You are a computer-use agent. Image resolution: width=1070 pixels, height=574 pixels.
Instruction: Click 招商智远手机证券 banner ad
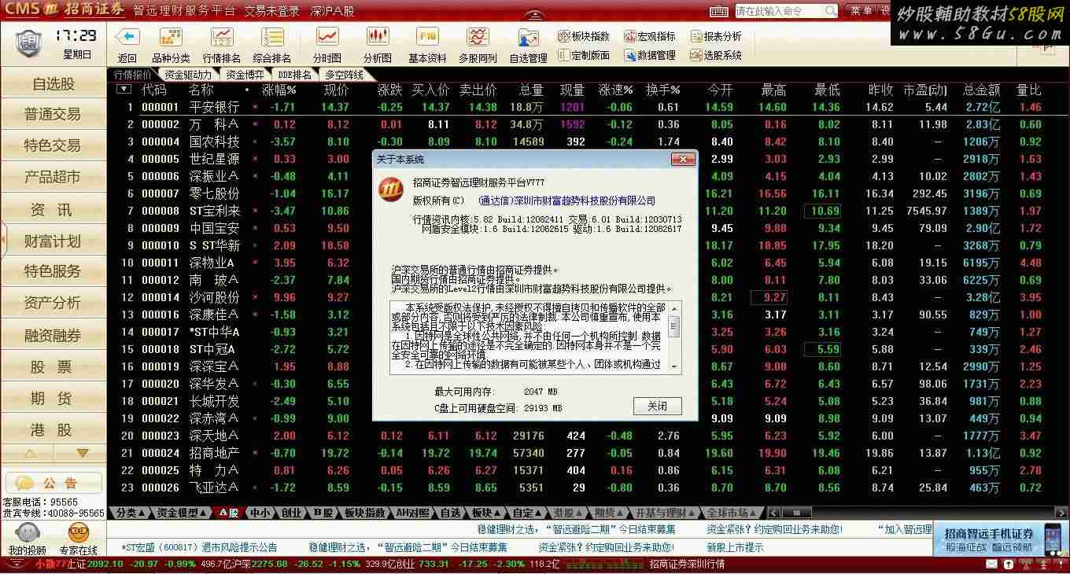pyautogui.click(x=1001, y=539)
